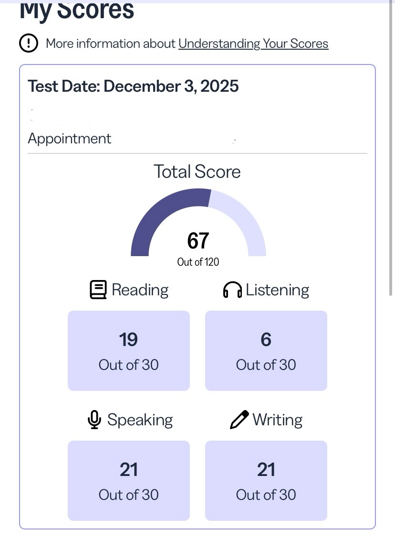Click the Listening headphones icon
This screenshot has width=395, height=540.
(x=232, y=290)
